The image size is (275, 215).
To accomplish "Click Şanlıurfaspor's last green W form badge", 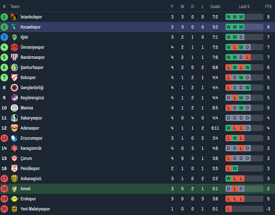I will [x=248, y=68].
